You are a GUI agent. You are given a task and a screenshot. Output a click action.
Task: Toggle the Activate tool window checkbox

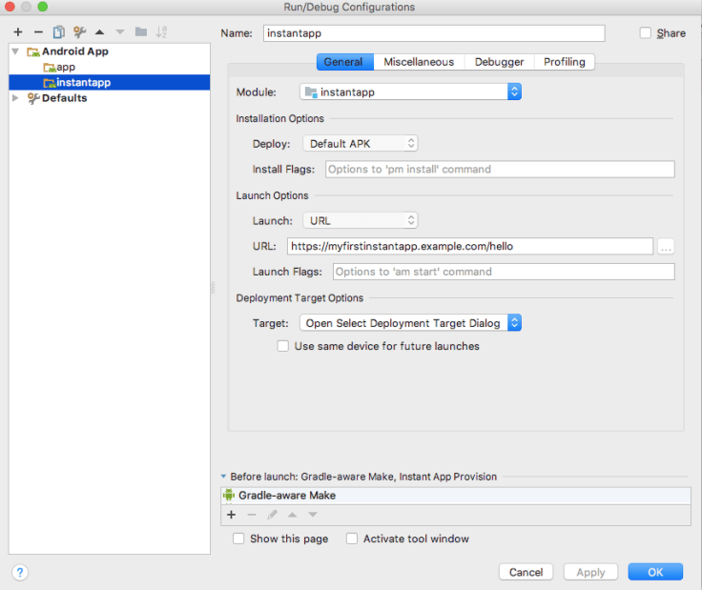[352, 539]
